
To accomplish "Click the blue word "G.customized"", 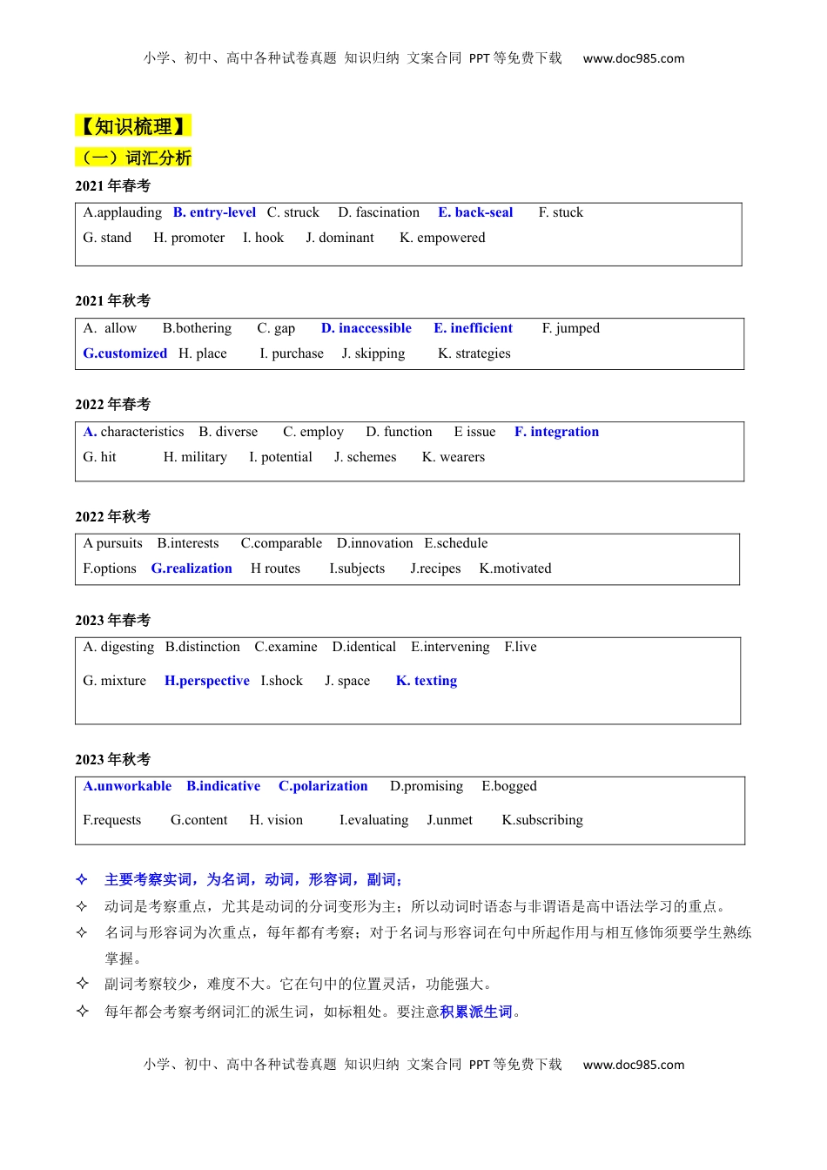I will pyautogui.click(x=124, y=353).
